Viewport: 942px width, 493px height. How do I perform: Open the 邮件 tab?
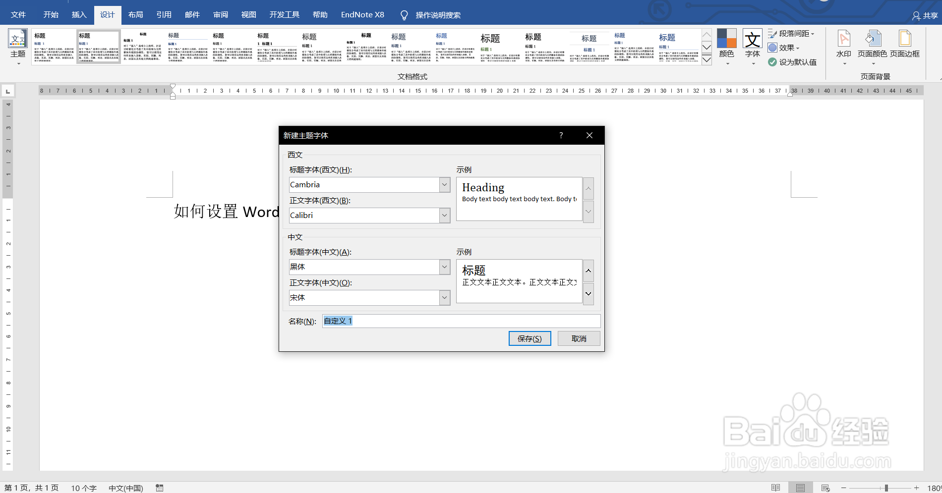pyautogui.click(x=192, y=15)
